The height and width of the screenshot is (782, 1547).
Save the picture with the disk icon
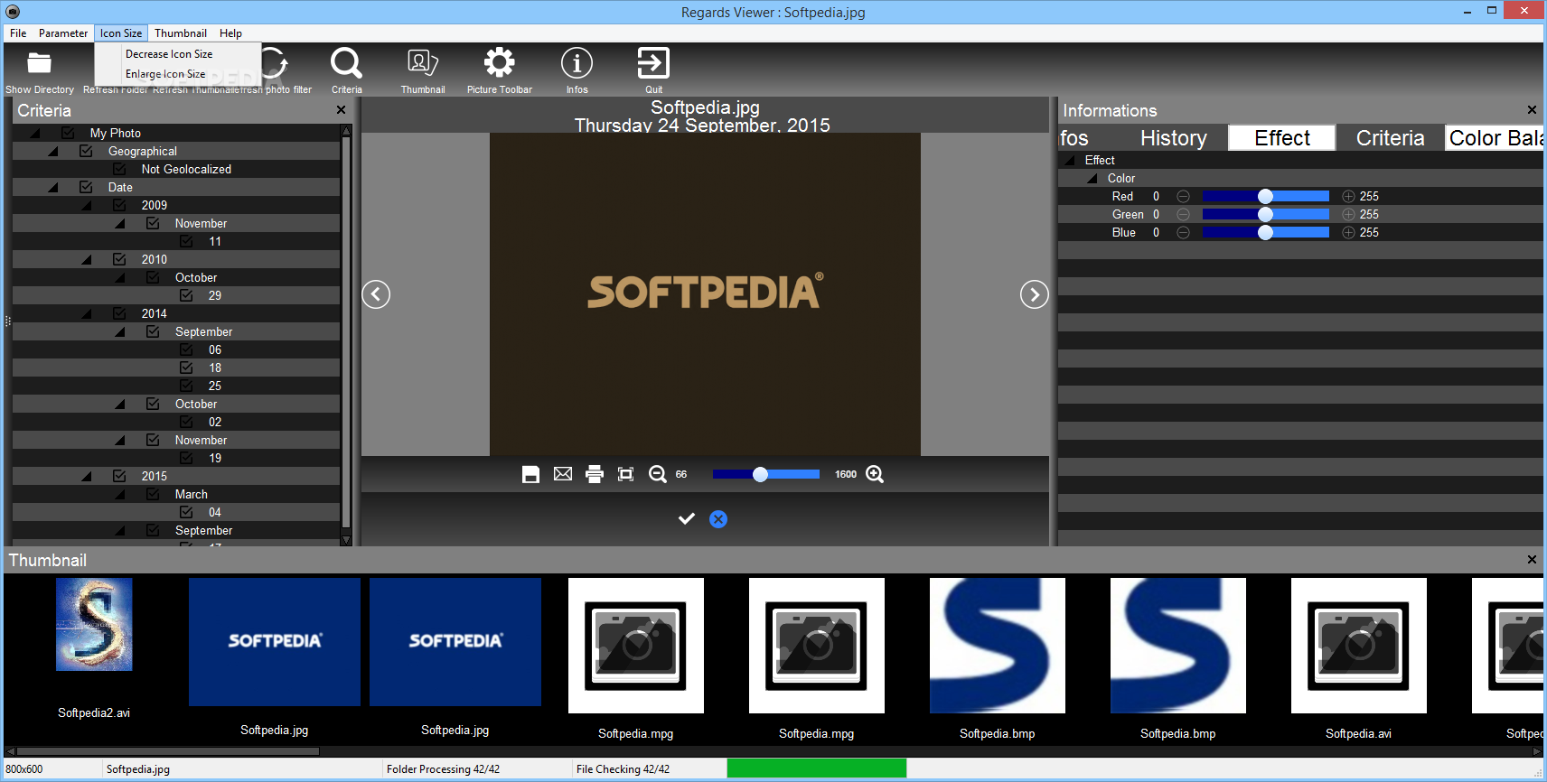pos(530,474)
